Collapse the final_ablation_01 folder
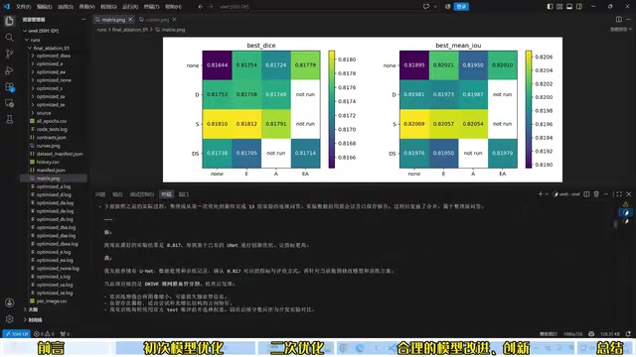This screenshot has width=636, height=357. point(49,48)
